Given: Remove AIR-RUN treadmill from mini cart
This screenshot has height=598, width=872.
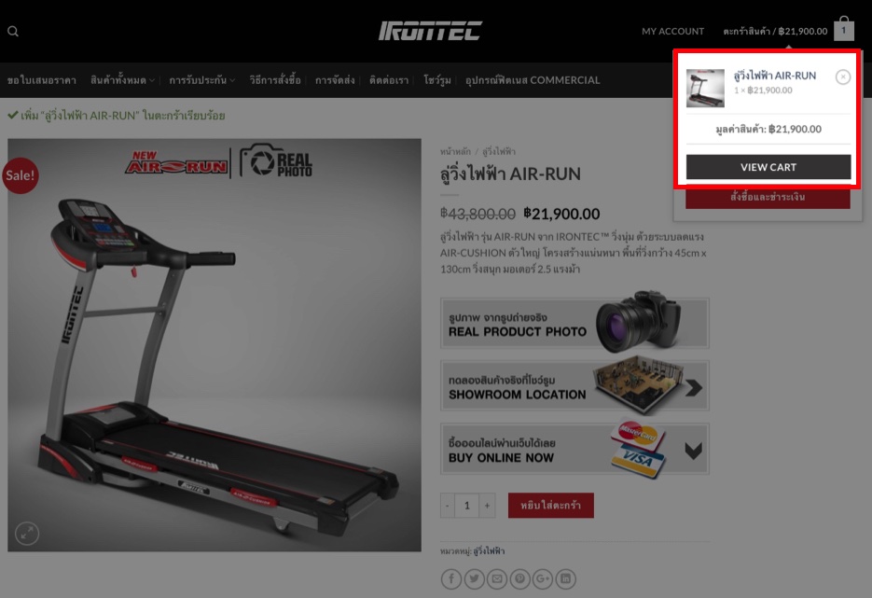Looking at the screenshot, I should pyautogui.click(x=843, y=76).
